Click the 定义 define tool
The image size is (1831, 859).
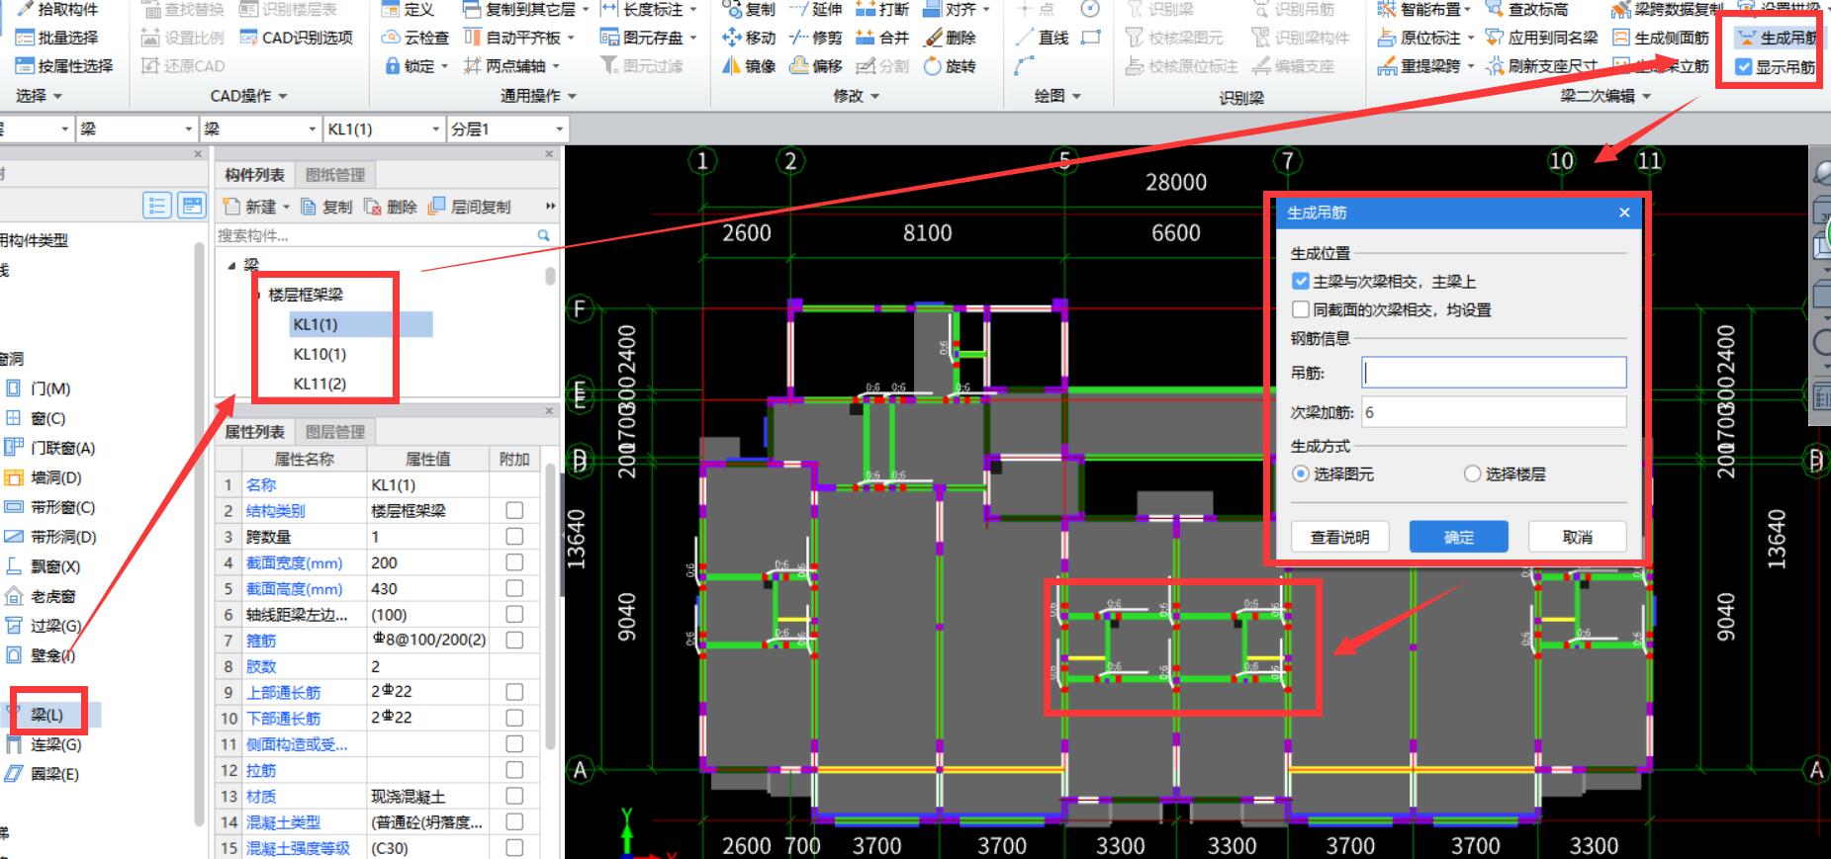tap(409, 10)
